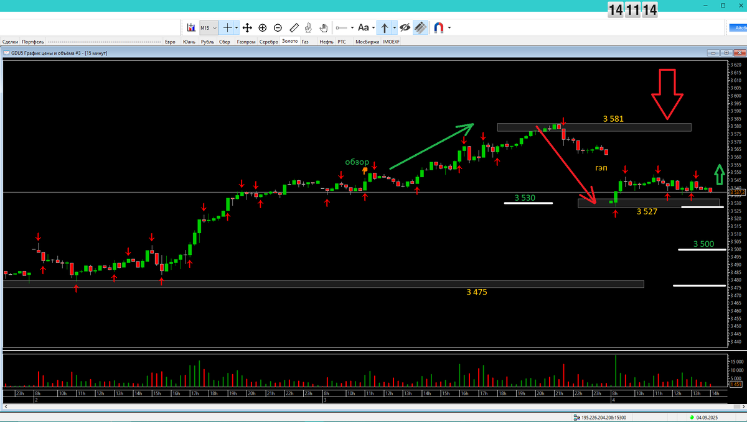Expand the magnet snap dropdown arrow
Screen dimensions: 747x422
coord(449,28)
